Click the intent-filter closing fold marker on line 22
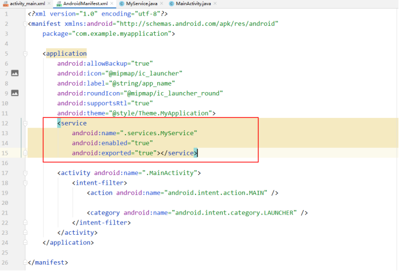This screenshot has width=399, height=271. point(25,223)
